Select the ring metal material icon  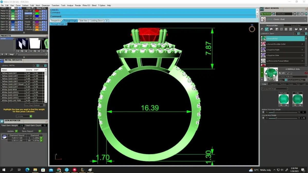click(262, 29)
